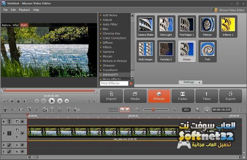Switch to timeline view mode
Screen dimensions: 247x160
coord(125,110)
